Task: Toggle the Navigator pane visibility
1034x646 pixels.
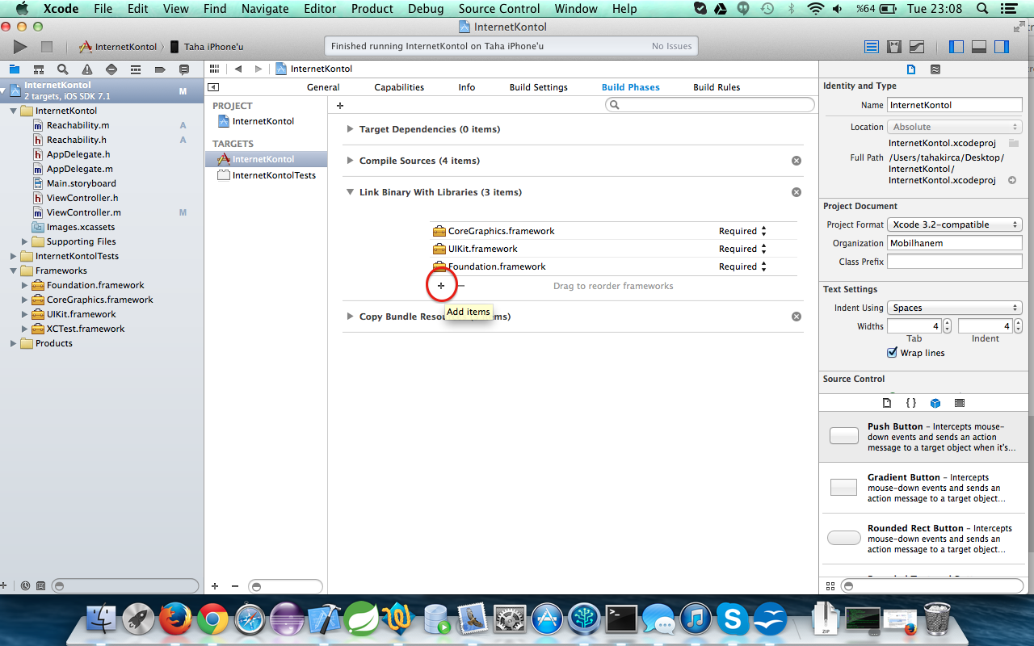Action: (x=956, y=47)
